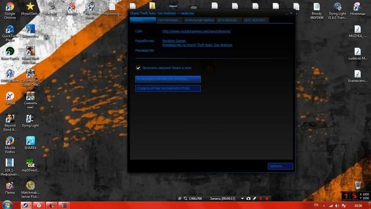Open the Rockstar Games developer link
This screenshot has width=371, height=209.
tap(174, 41)
